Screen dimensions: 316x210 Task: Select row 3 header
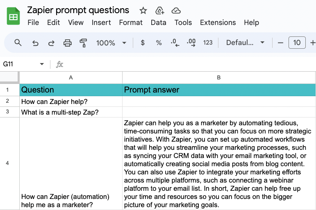[9, 112]
